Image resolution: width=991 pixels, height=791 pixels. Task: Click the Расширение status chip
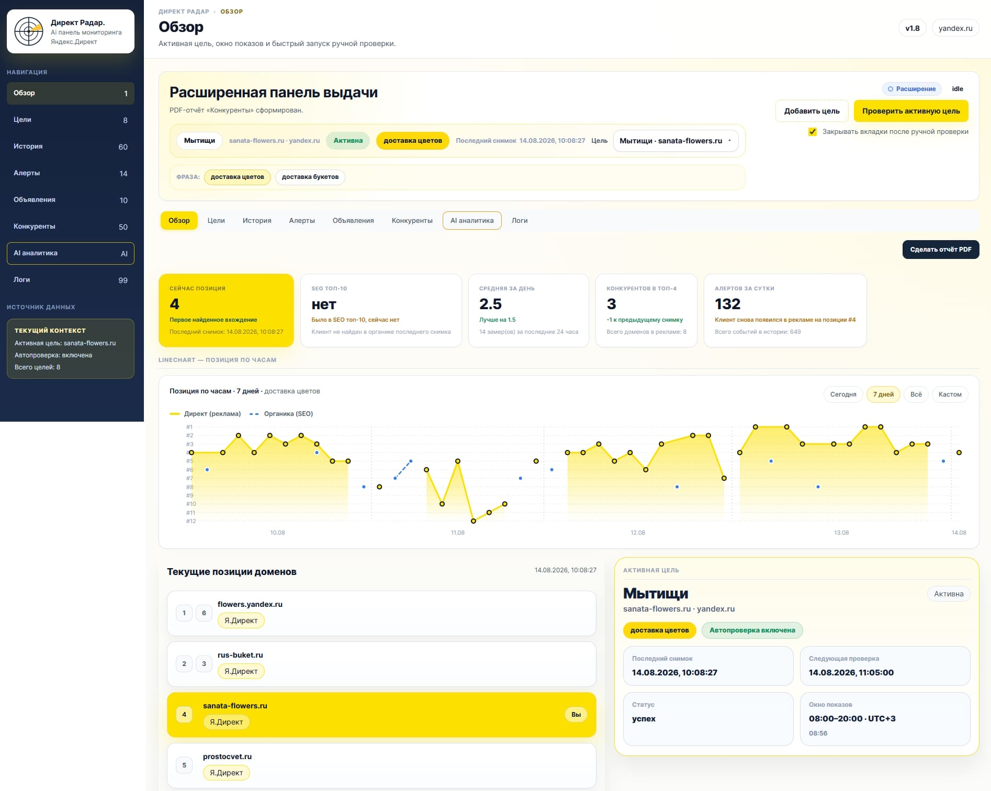911,89
